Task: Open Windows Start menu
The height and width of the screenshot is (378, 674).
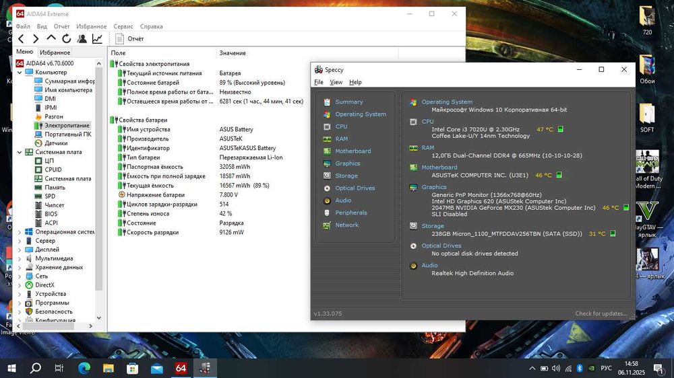Action: [x=11, y=368]
